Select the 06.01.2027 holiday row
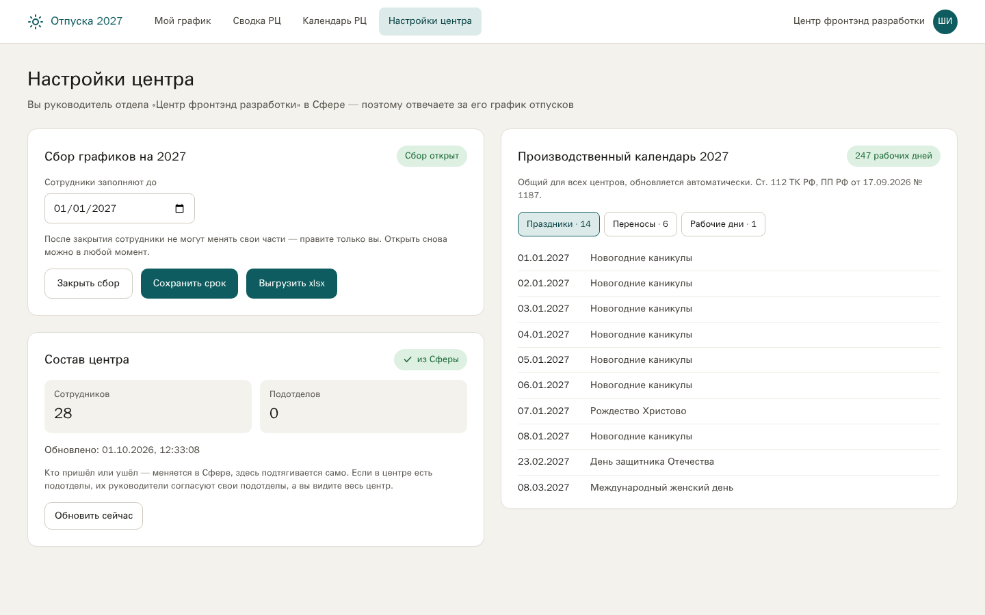This screenshot has height=615, width=985. click(x=729, y=385)
